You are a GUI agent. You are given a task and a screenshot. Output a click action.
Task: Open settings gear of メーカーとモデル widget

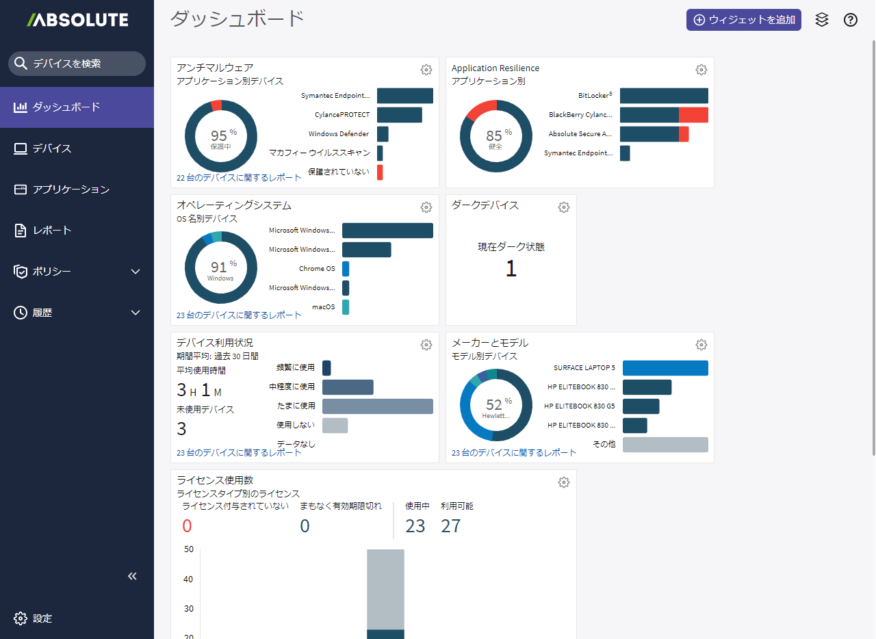pyautogui.click(x=701, y=345)
